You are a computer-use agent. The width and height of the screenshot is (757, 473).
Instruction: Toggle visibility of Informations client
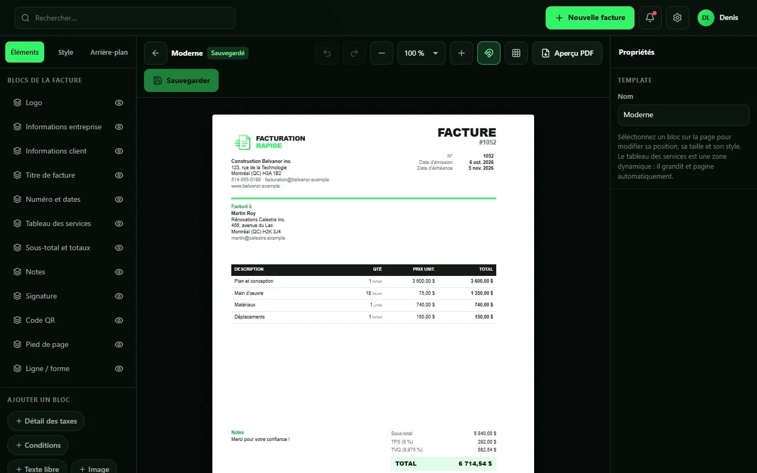tap(119, 151)
